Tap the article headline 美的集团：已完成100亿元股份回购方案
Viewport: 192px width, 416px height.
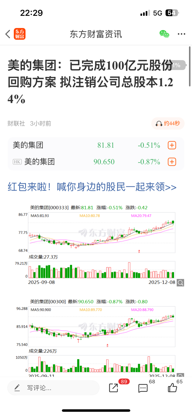tap(90, 82)
